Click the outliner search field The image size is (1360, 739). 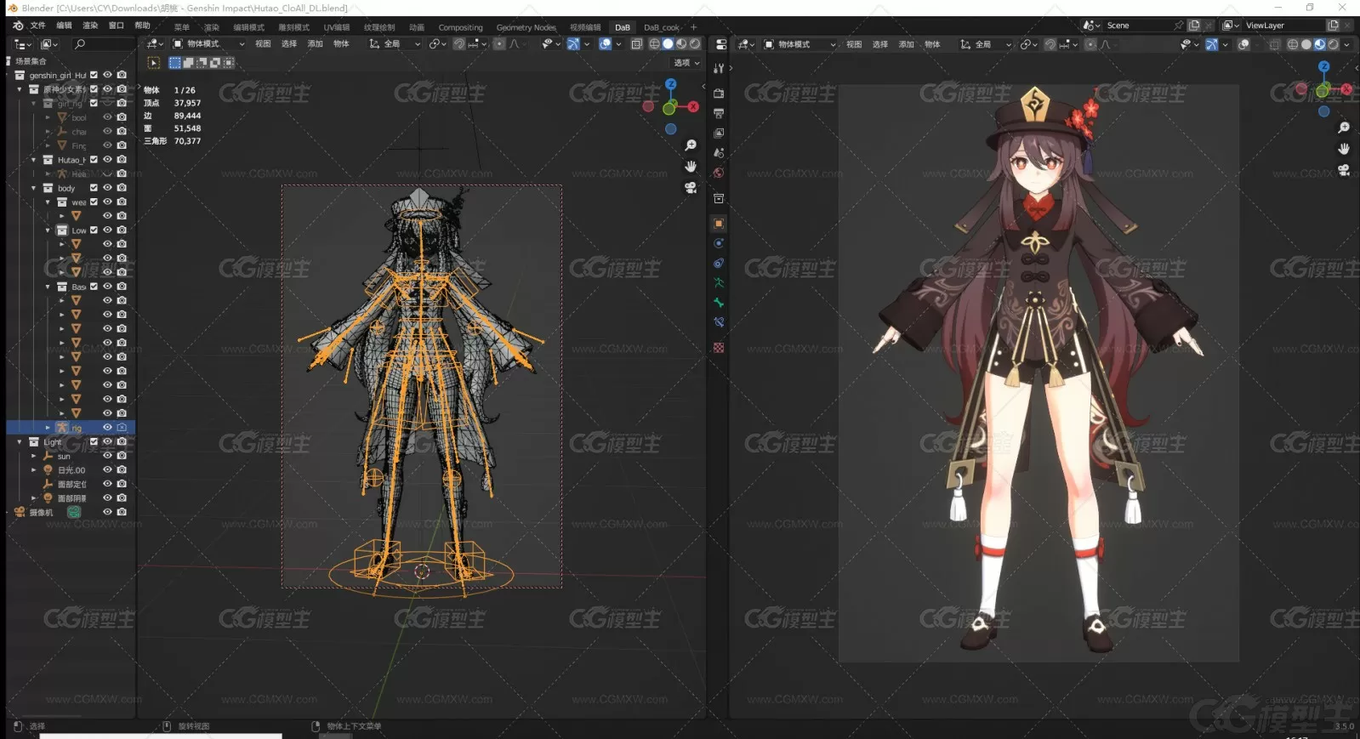click(x=102, y=44)
